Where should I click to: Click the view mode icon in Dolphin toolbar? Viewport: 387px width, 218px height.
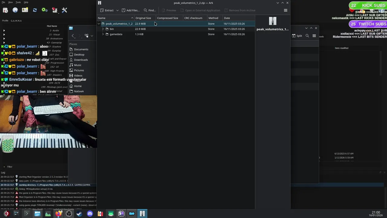[x=86, y=36]
